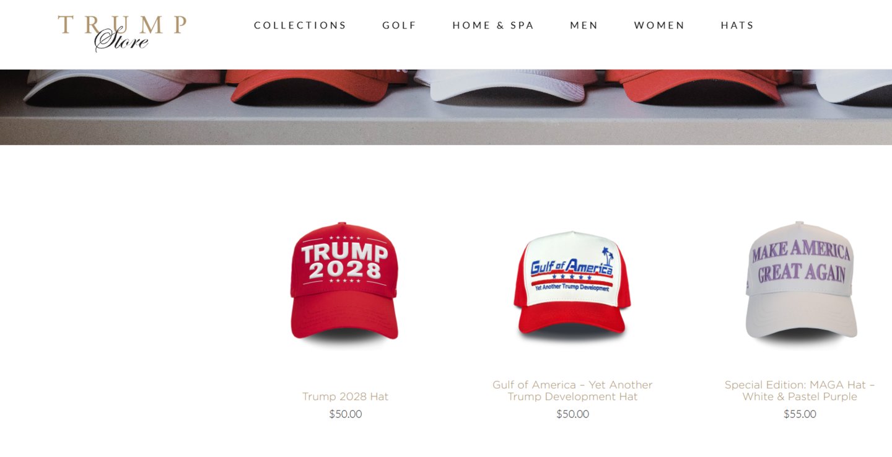Image resolution: width=892 pixels, height=457 pixels.
Task: Click the $50.00 price under Gulf of America hat
Action: (x=572, y=414)
